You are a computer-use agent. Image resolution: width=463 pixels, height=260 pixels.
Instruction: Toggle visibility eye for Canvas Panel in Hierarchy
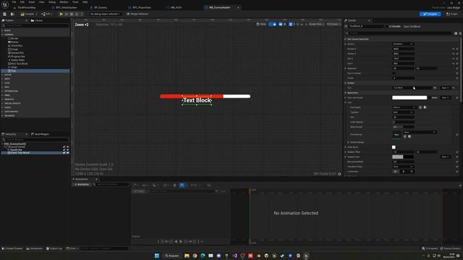pos(67,147)
